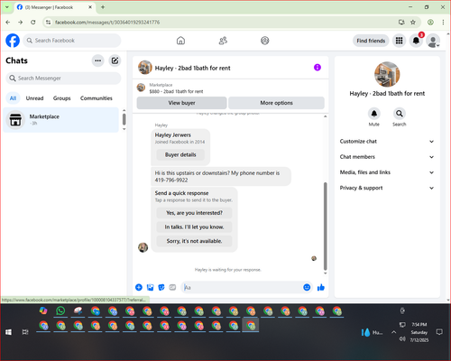Viewport: 451px width, 361px height.
Task: Click the More options button
Action: tap(276, 103)
